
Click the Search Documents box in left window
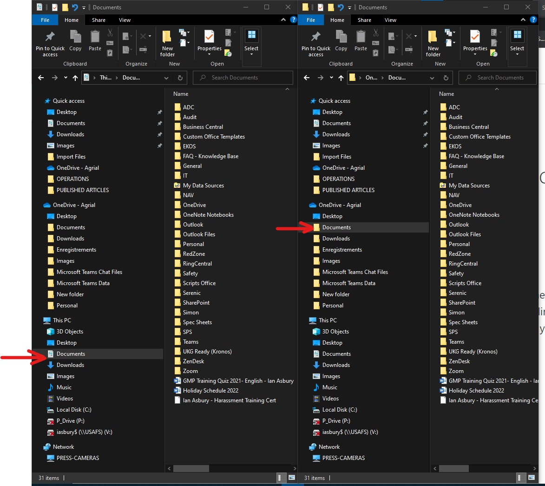click(x=243, y=78)
